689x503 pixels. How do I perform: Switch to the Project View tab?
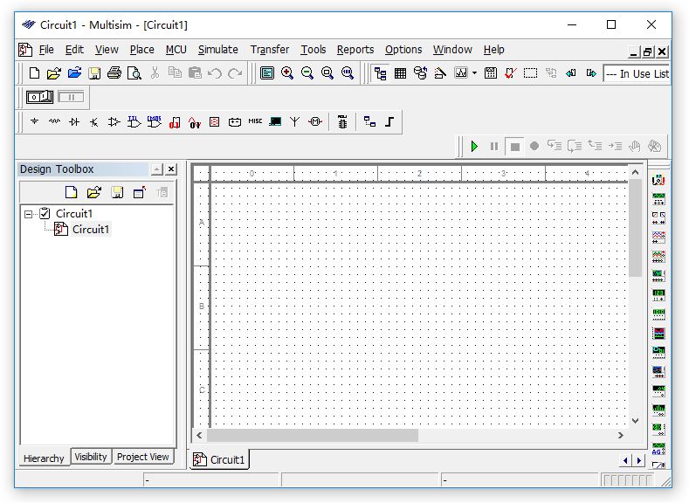click(x=143, y=457)
